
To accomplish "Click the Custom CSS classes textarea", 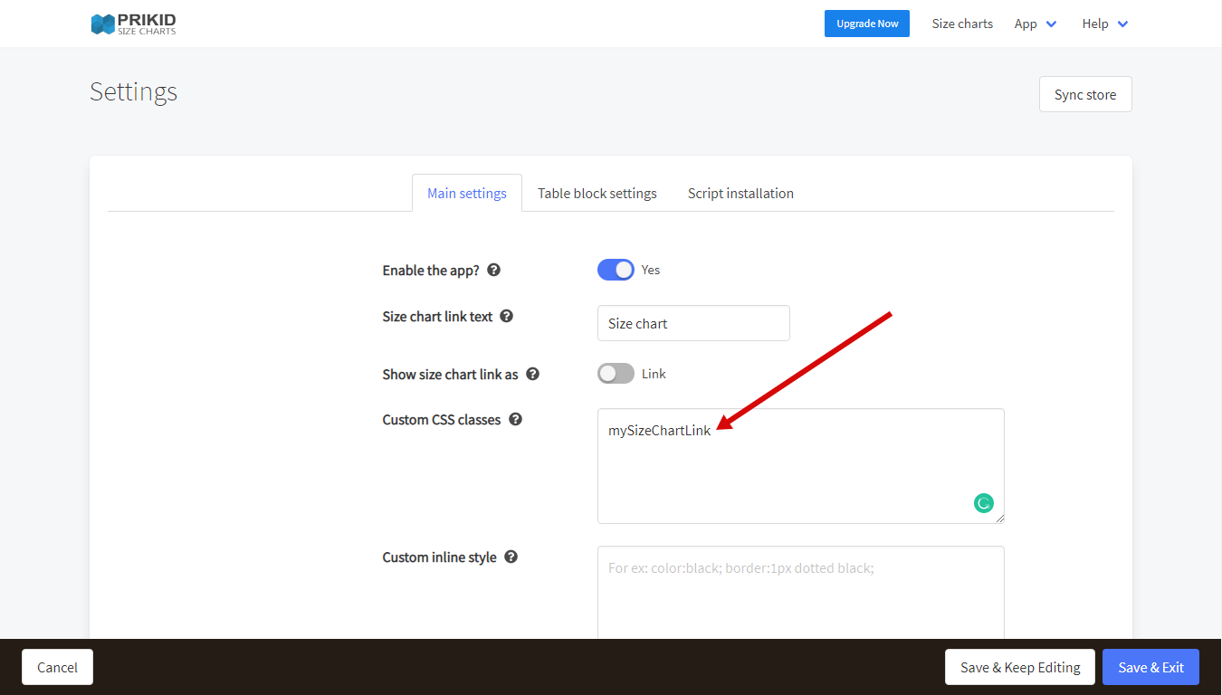I will pyautogui.click(x=801, y=466).
